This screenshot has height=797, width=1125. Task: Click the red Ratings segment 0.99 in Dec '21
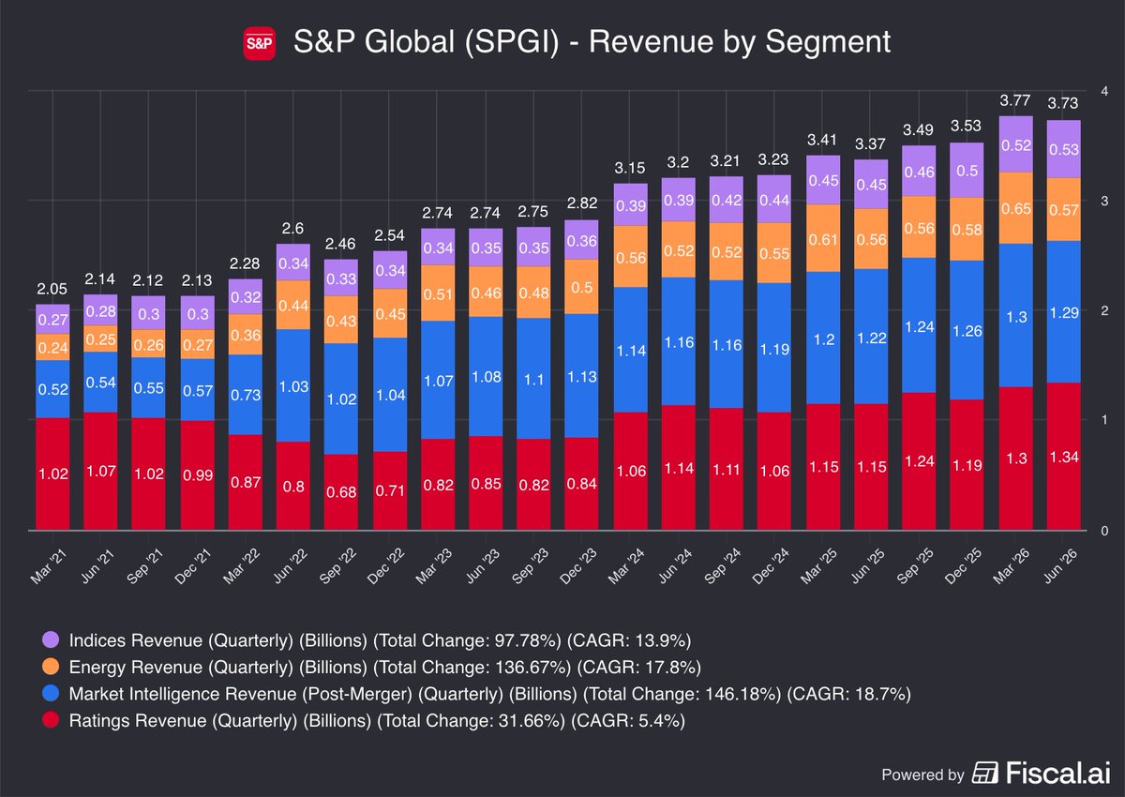point(197,475)
